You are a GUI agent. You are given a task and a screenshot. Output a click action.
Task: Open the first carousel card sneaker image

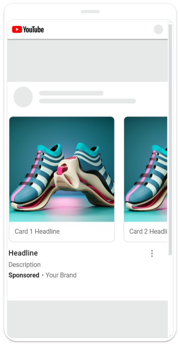tap(62, 169)
